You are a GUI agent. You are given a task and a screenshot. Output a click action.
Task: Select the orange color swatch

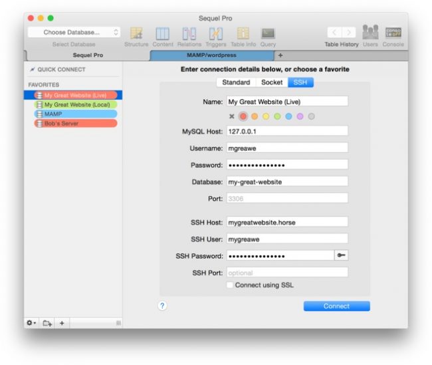click(255, 116)
